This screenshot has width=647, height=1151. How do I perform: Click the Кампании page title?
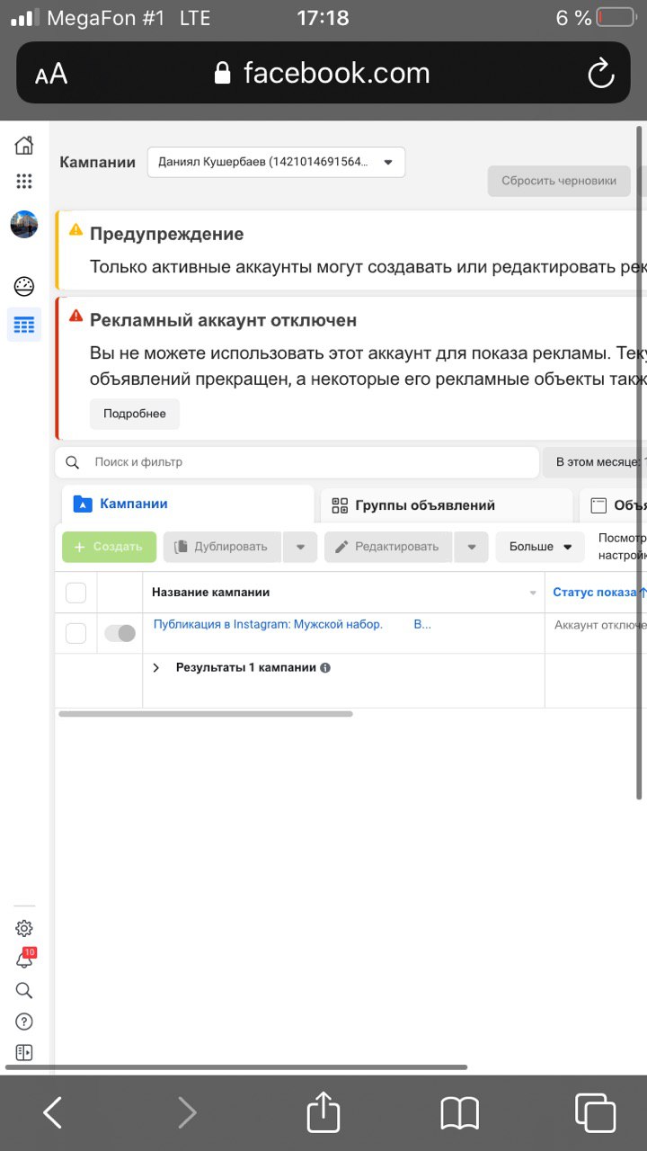pyautogui.click(x=98, y=163)
